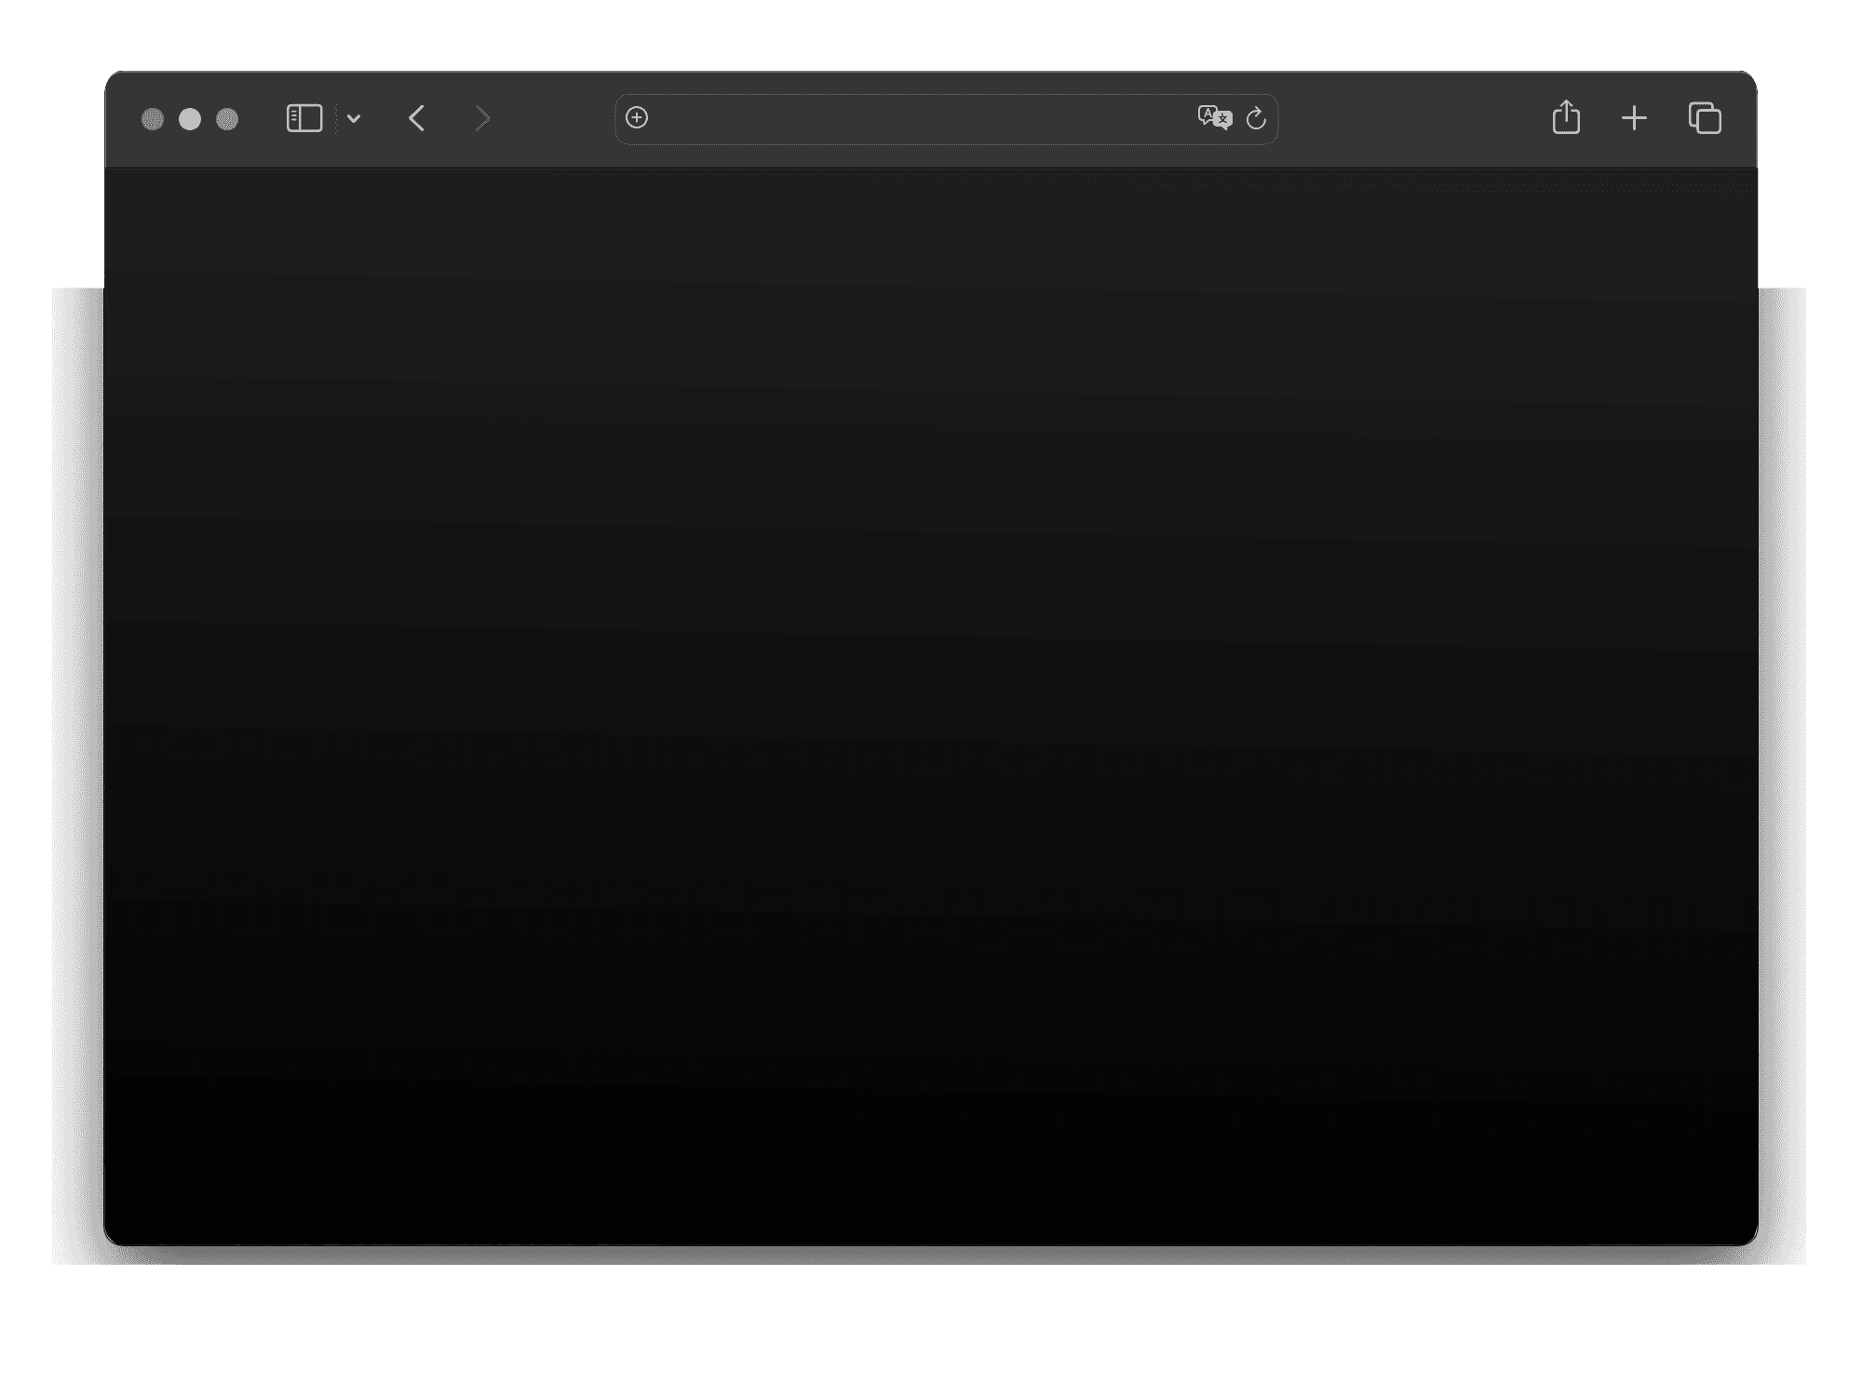Screen dimensions: 1862x1383
Task: Click the plus circle icon in address bar
Action: pos(637,117)
